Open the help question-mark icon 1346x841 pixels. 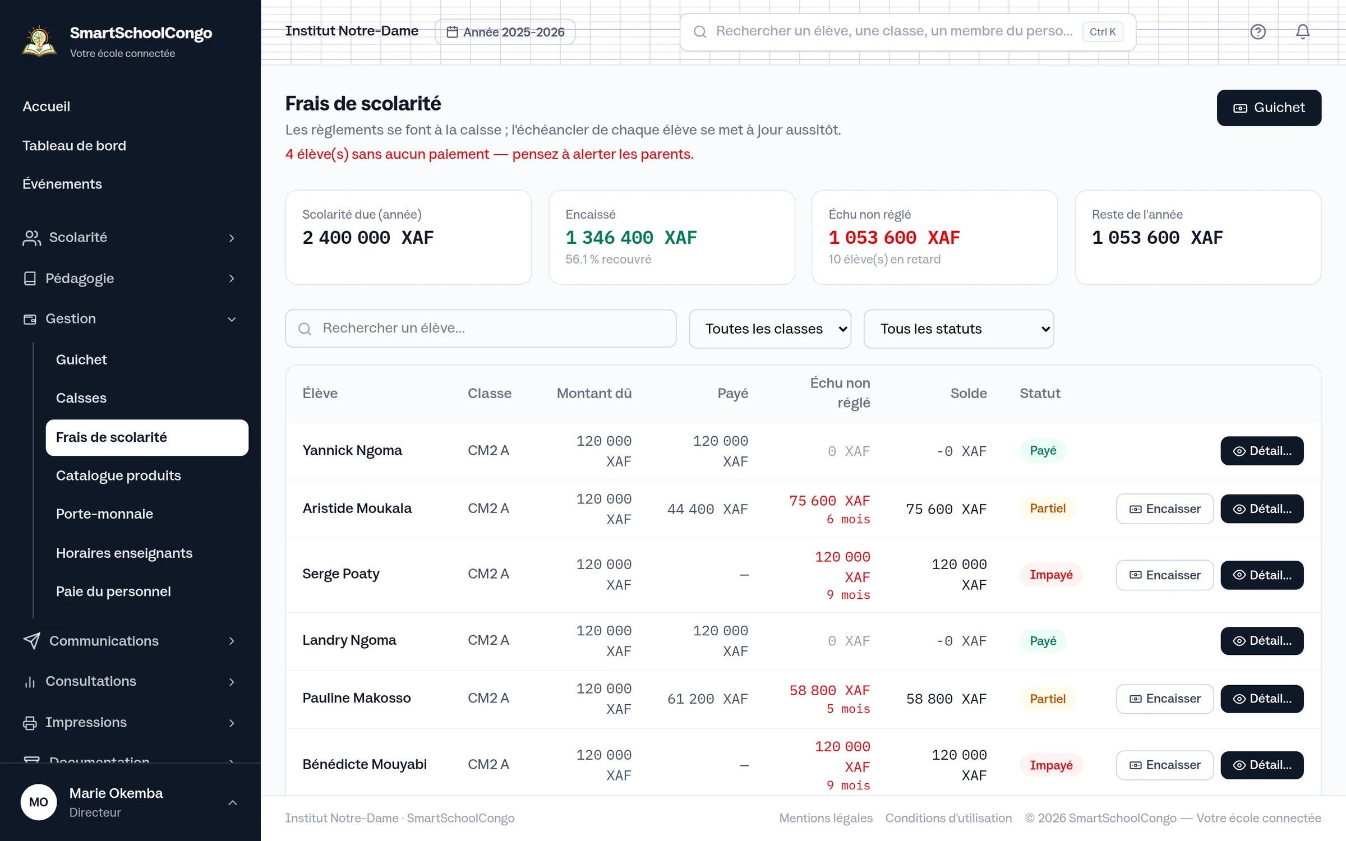[1258, 32]
